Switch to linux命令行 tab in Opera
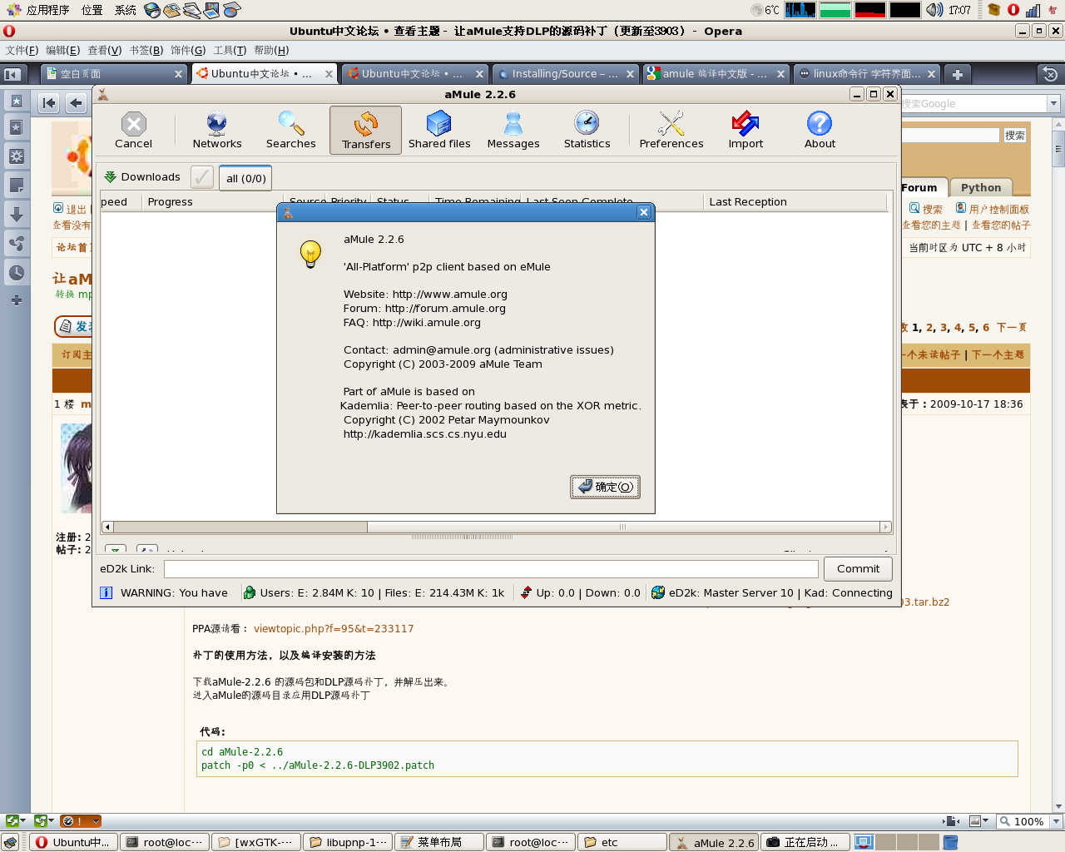The height and width of the screenshot is (852, 1065). (866, 74)
